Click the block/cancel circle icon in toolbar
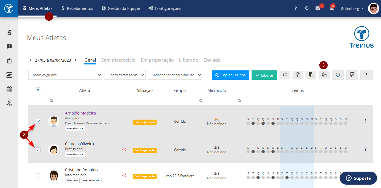Viewport: 381px width, 188px height. (338, 75)
